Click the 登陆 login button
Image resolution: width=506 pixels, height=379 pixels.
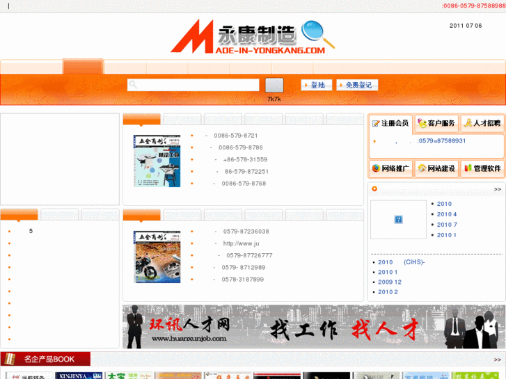tap(316, 85)
